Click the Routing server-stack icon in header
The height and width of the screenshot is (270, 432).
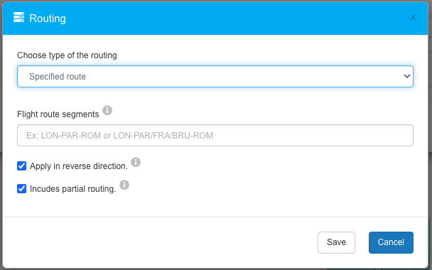click(18, 17)
